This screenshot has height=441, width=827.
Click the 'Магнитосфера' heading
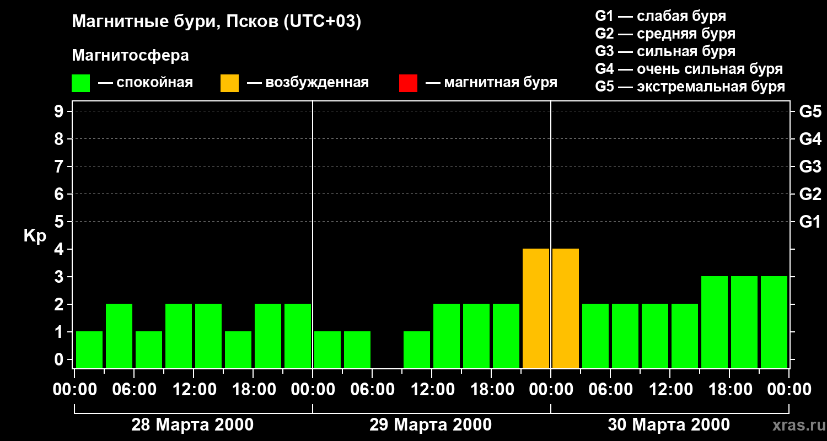[x=131, y=56]
